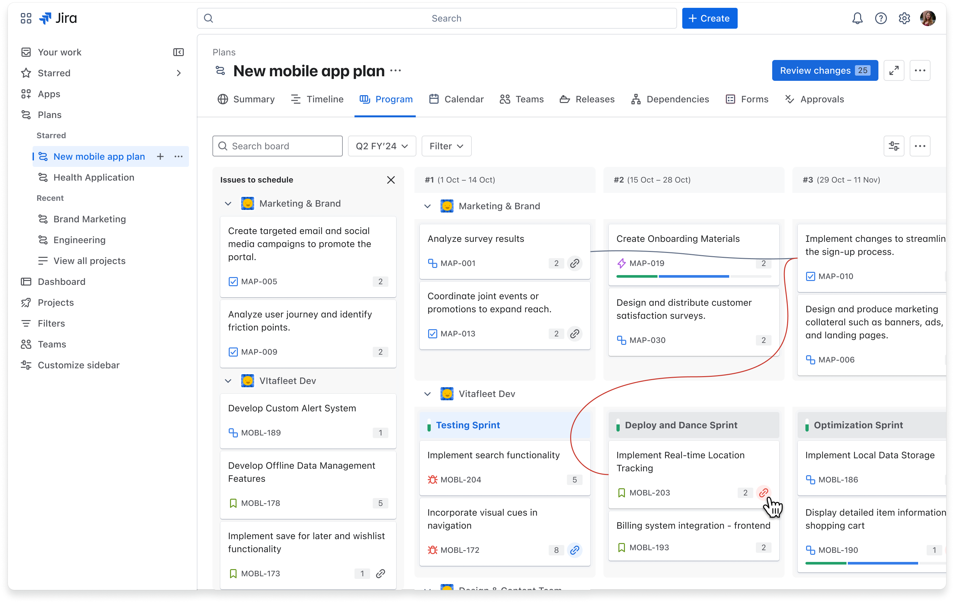Open the Q2 FY'24 dropdown
This screenshot has width=954, height=603.
pos(382,146)
